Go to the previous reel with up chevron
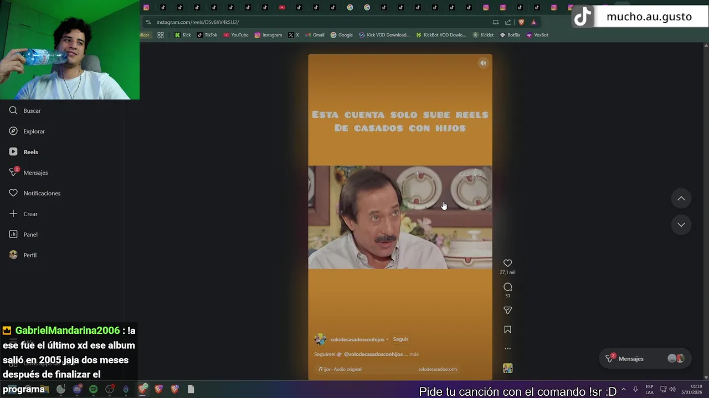The width and height of the screenshot is (709, 398). pyautogui.click(x=681, y=198)
